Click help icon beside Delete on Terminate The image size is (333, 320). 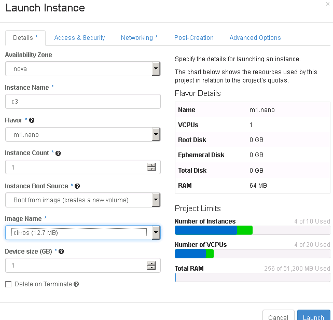tap(76, 284)
